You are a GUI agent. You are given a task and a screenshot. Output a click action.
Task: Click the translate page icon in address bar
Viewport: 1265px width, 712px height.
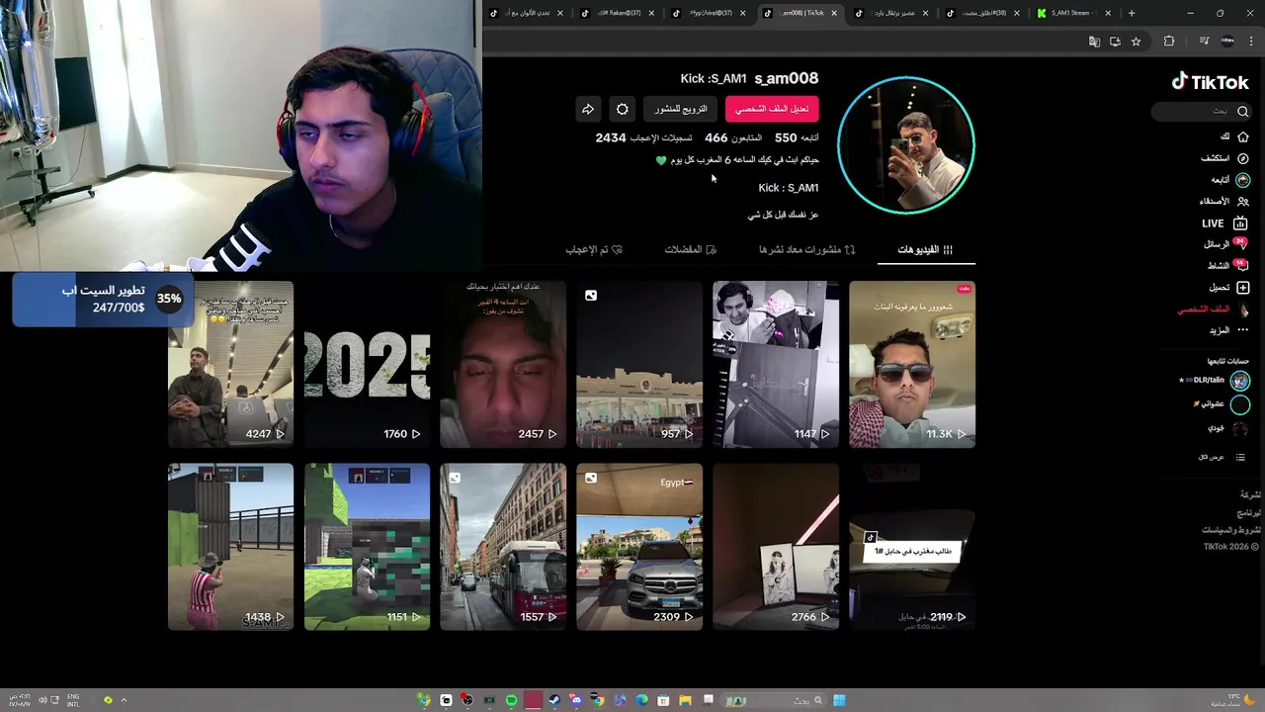1094,42
